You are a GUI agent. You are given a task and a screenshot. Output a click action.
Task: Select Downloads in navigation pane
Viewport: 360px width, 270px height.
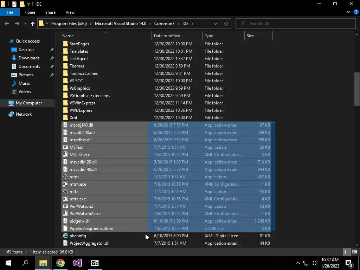tap(29, 58)
